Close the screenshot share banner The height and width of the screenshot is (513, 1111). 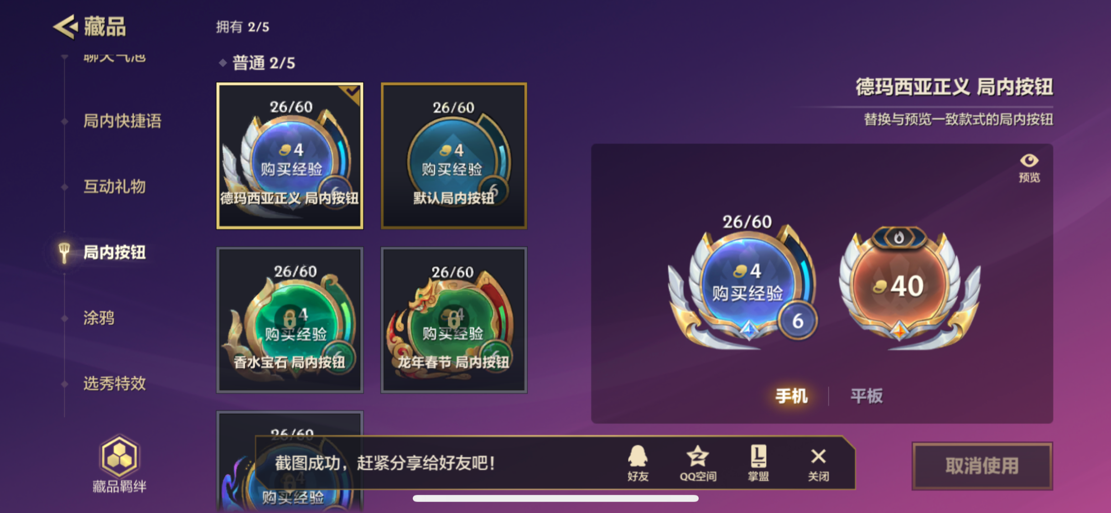click(x=818, y=463)
